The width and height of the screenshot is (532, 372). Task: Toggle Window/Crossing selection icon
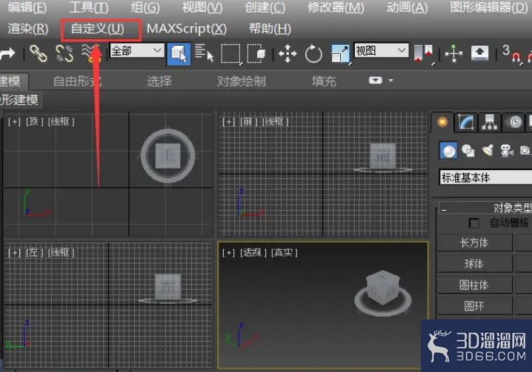pyautogui.click(x=256, y=53)
